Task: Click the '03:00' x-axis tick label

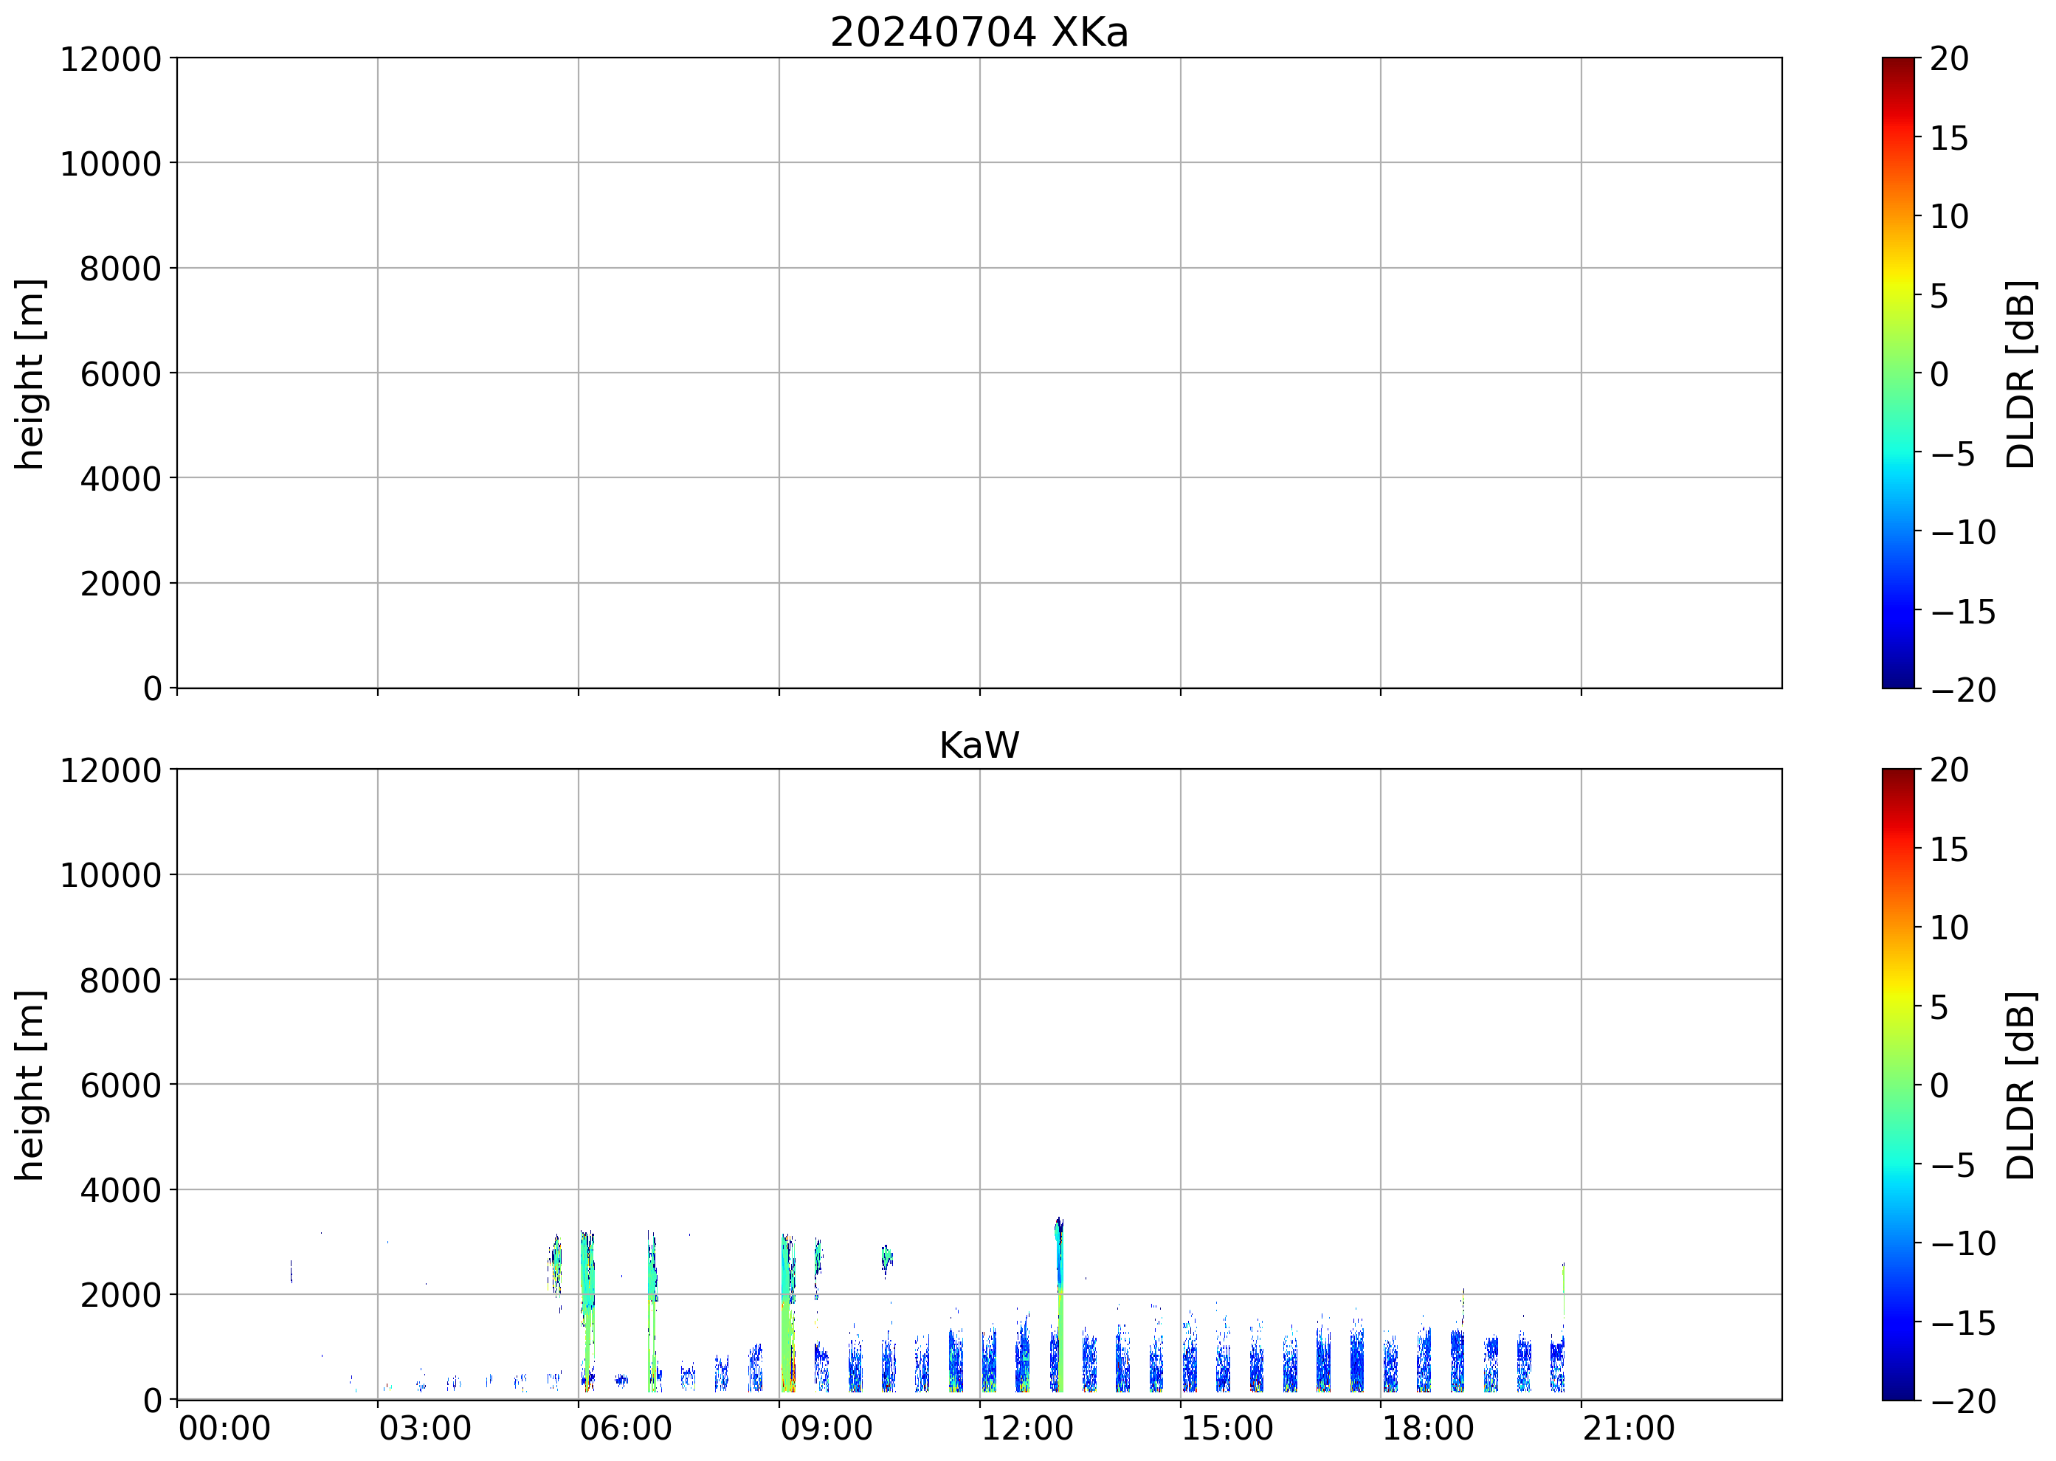Action: [x=424, y=1429]
